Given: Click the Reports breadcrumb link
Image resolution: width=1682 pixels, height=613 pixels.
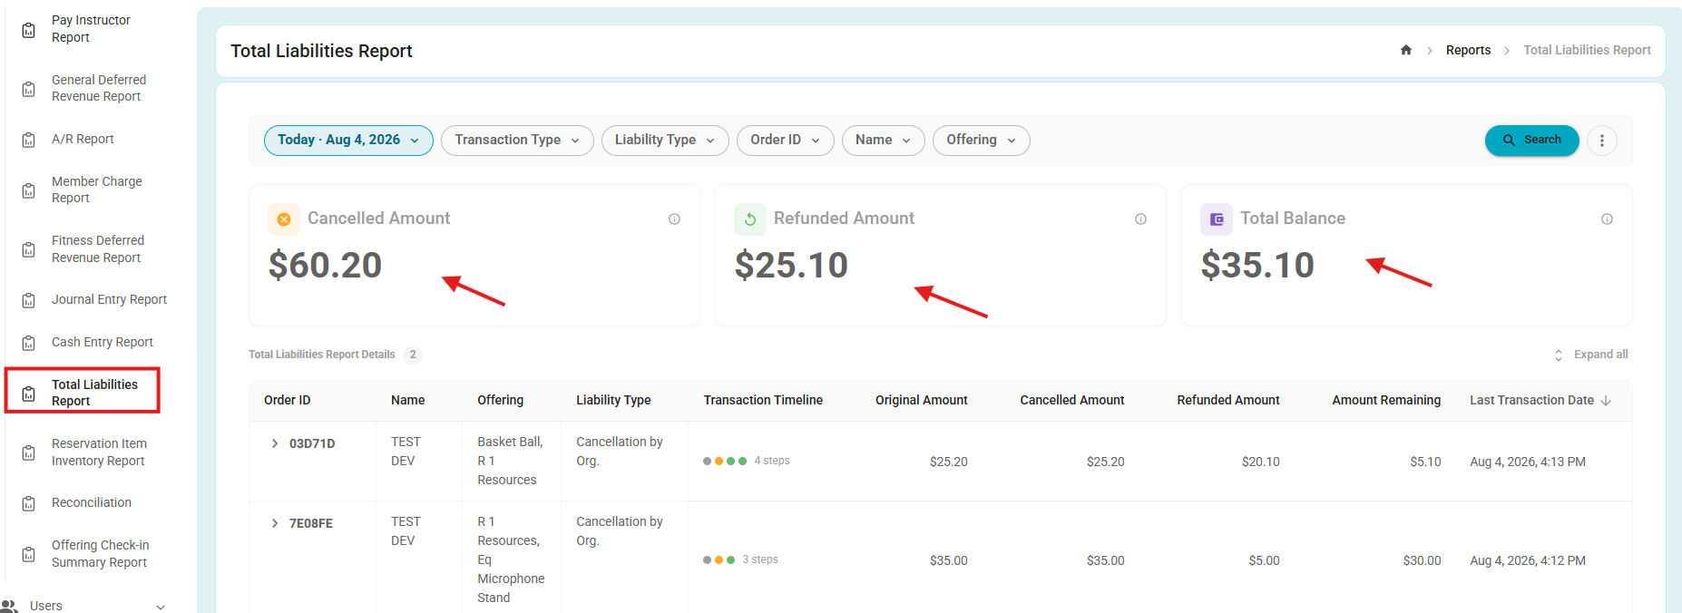Looking at the screenshot, I should [x=1468, y=50].
